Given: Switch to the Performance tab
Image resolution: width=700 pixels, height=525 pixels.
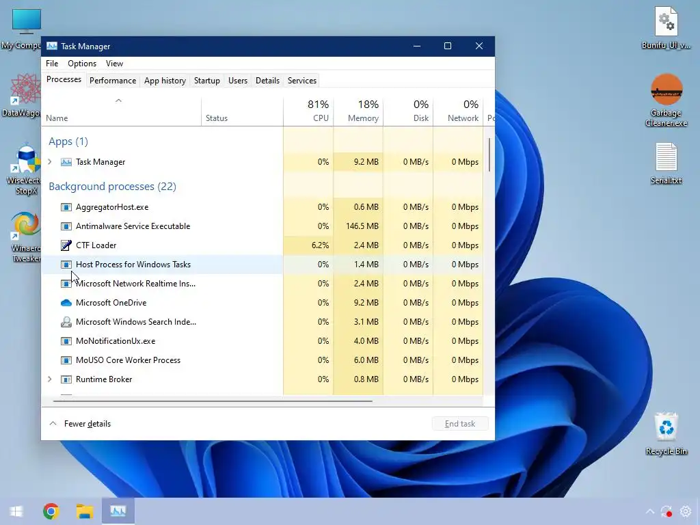Looking at the screenshot, I should 113,81.
